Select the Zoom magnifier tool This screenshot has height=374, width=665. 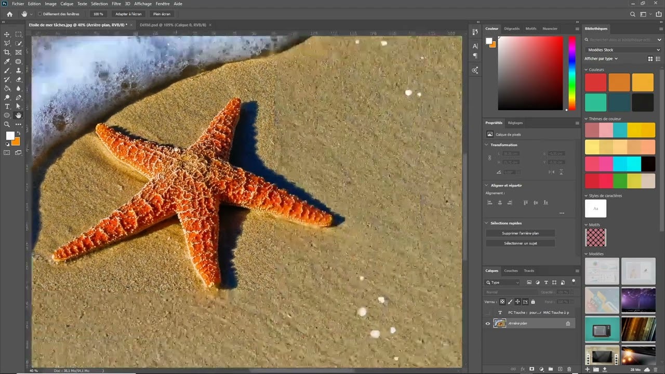7,125
